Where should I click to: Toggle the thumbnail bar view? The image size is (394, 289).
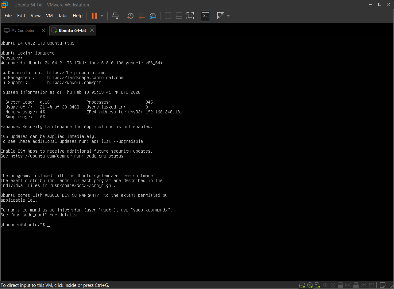[179, 16]
